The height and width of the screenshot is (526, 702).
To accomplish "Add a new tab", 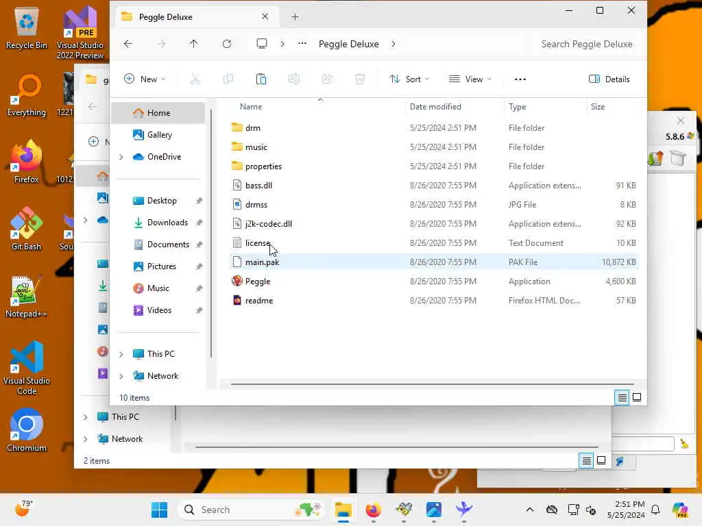I will [295, 17].
